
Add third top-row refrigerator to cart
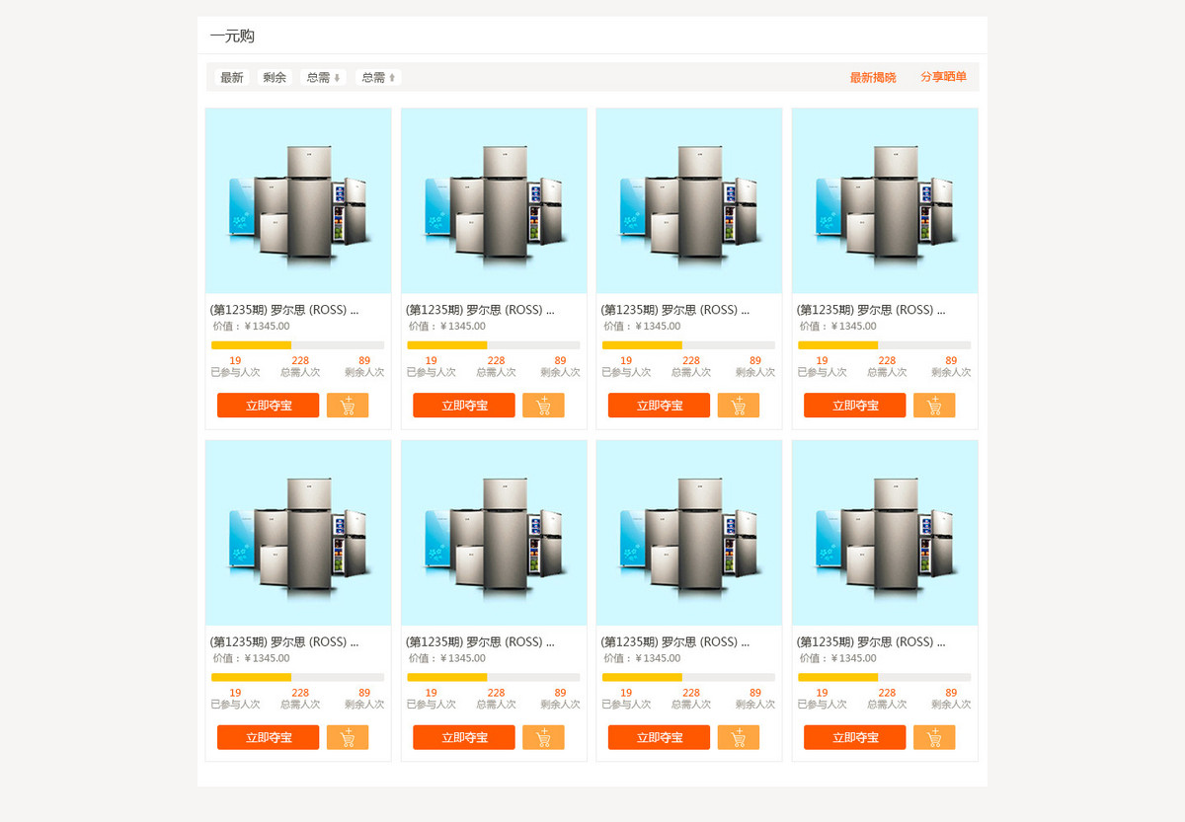739,406
